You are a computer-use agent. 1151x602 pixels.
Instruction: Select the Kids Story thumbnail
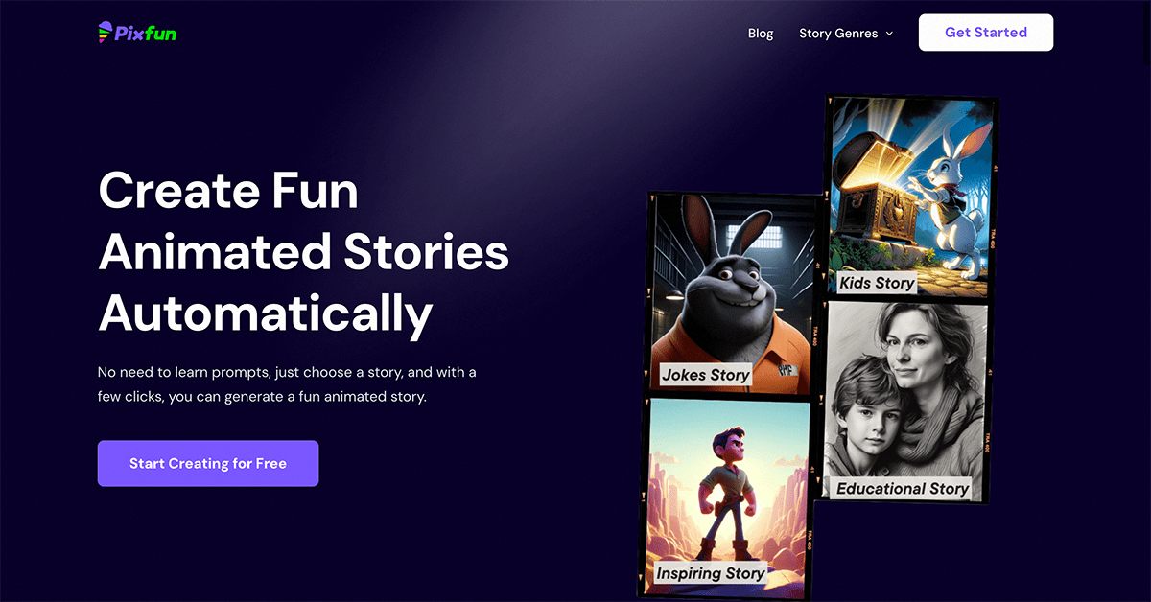click(911, 197)
